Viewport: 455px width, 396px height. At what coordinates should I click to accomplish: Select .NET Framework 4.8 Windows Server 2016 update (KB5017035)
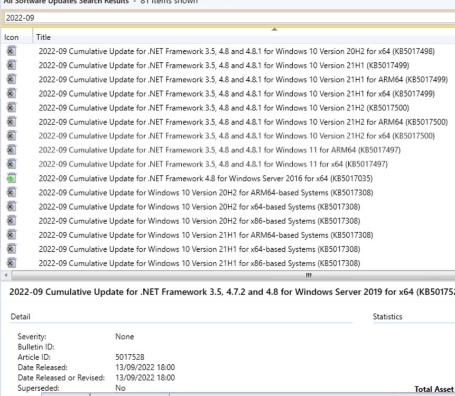206,178
